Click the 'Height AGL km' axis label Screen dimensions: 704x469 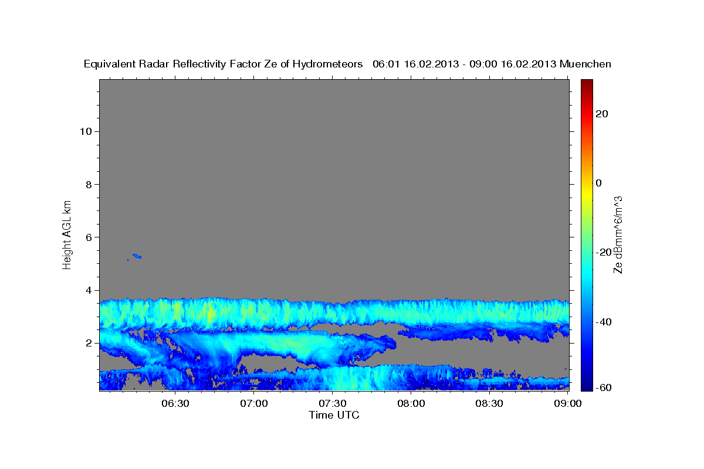click(x=67, y=234)
